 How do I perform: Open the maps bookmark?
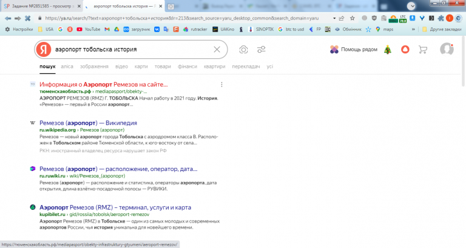384,29
